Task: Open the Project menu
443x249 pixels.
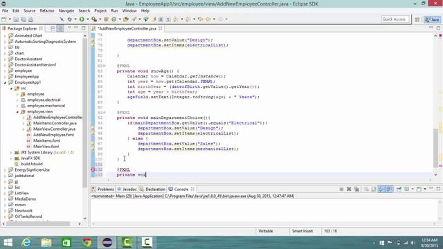Action: (100, 11)
